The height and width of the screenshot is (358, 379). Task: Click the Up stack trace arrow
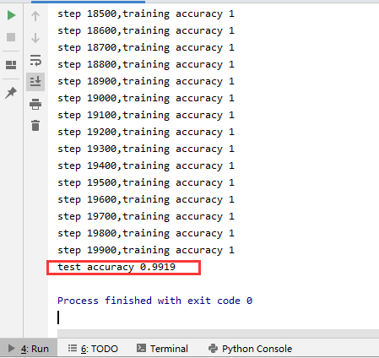click(35, 16)
